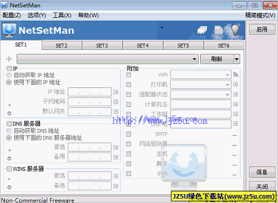Click the IP 地址 input field
Image resolution: width=278 pixels, height=203 pixels.
coord(90,92)
